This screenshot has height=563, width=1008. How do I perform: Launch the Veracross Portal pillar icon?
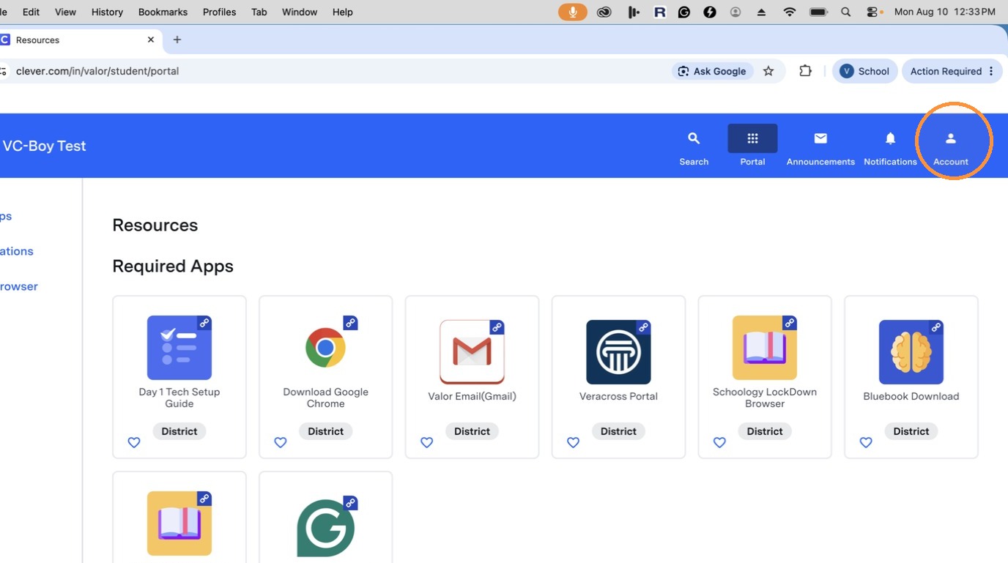tap(618, 352)
